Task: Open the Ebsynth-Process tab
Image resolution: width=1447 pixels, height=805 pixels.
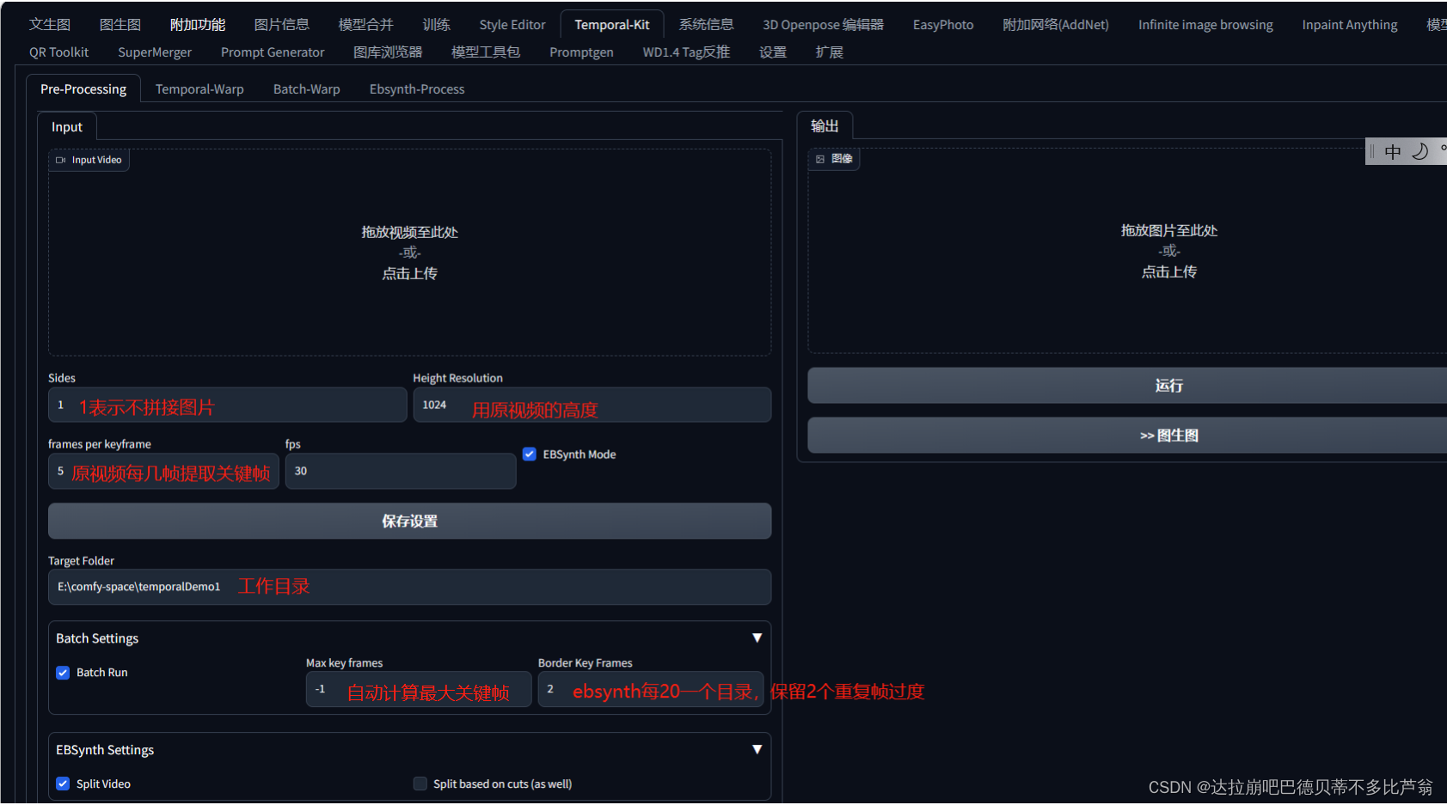Action: point(417,88)
